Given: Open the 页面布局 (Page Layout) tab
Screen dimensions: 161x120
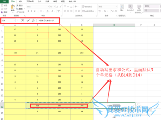Looking at the screenshot, I should 30,1.
